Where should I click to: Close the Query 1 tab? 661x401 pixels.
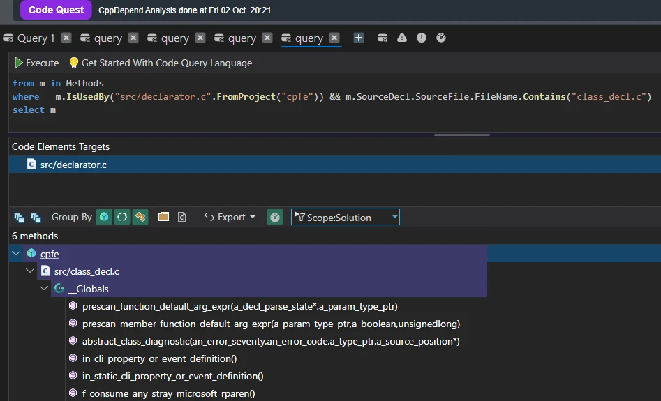[x=66, y=38]
